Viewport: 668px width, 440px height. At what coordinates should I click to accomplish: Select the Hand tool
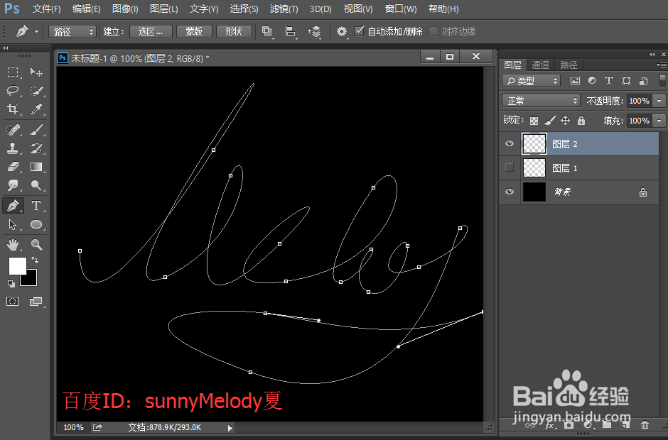click(x=13, y=244)
